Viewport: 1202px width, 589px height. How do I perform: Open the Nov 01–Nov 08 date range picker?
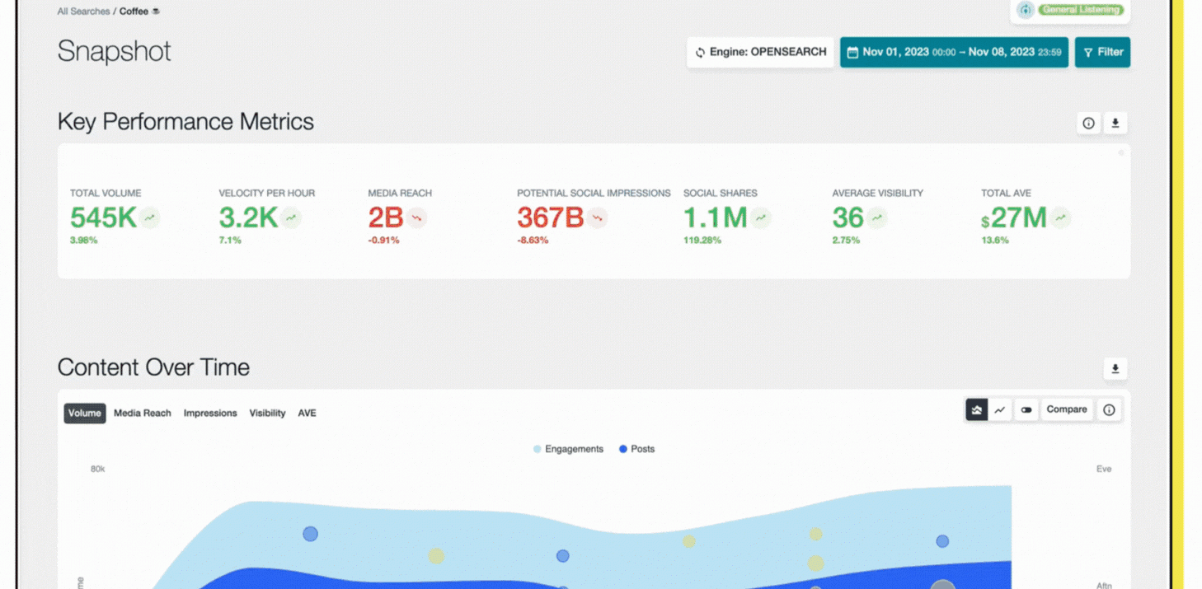click(x=954, y=52)
